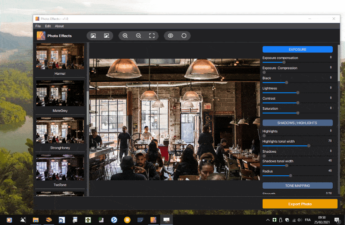The width and height of the screenshot is (345, 225).
Task: Toggle the eye preview icon
Action: (x=170, y=36)
